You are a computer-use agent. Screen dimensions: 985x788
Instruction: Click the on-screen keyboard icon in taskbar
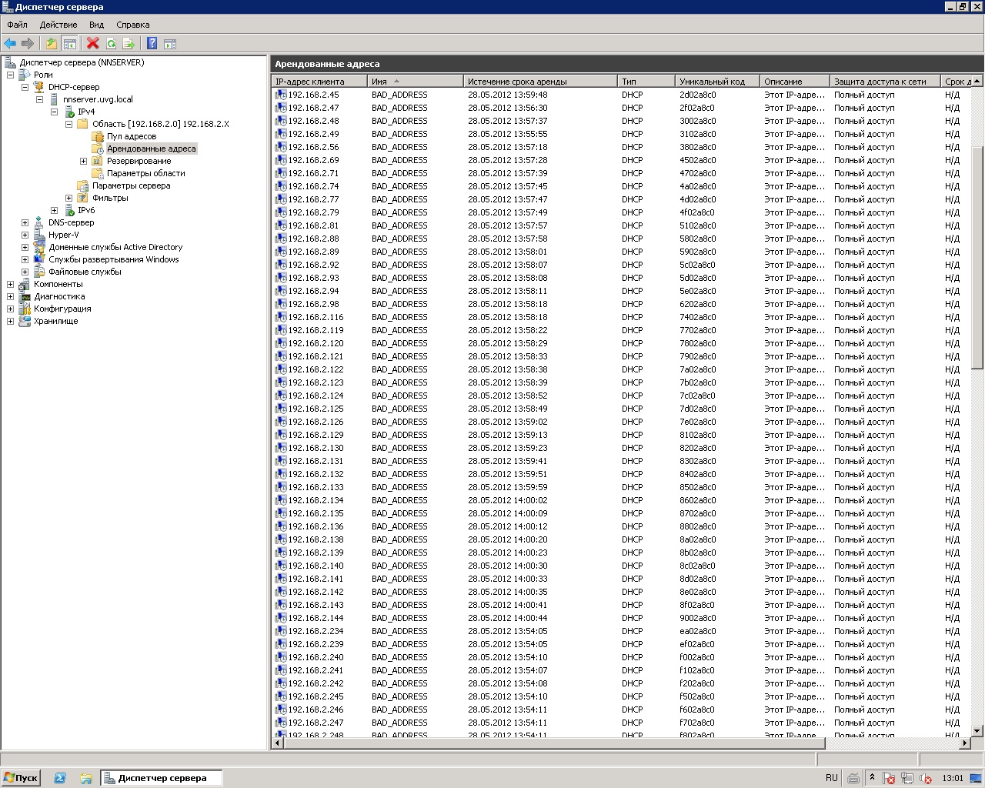pyautogui.click(x=853, y=778)
